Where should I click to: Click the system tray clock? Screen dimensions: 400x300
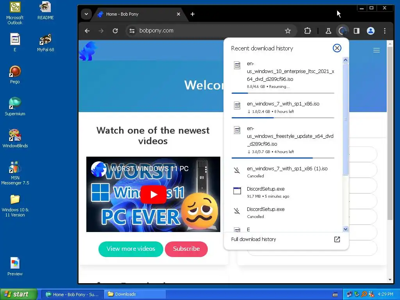(386, 294)
